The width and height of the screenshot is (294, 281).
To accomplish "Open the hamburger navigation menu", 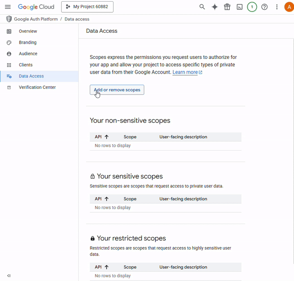I will click(x=8, y=7).
